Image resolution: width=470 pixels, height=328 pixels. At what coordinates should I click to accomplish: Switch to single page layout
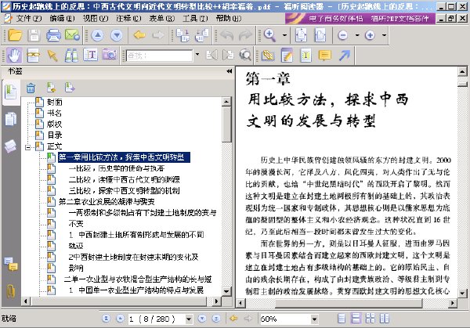pos(342,319)
